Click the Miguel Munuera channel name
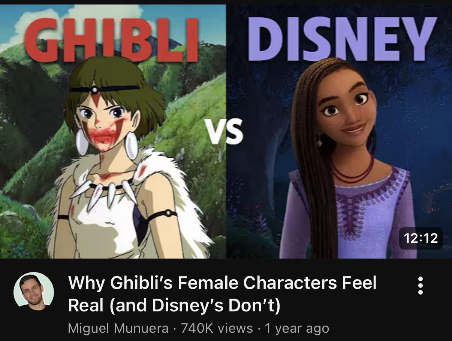Image resolution: width=452 pixels, height=341 pixels. (x=118, y=328)
